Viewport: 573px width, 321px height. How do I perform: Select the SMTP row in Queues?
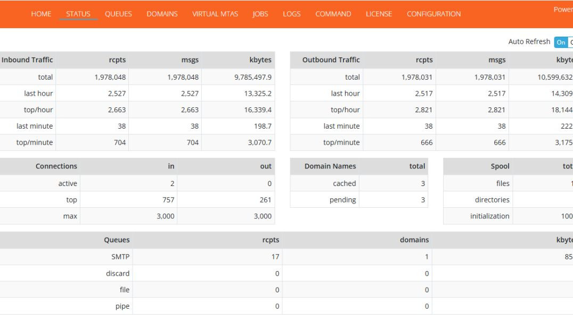(x=123, y=257)
